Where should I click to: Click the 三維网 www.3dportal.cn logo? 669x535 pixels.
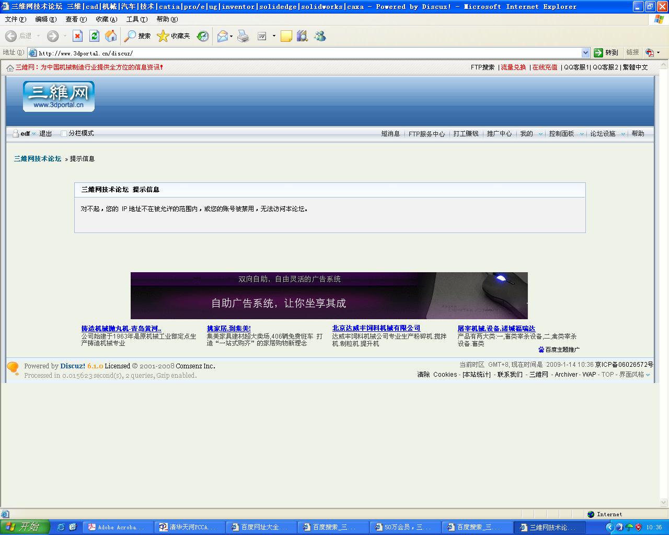tap(59, 96)
